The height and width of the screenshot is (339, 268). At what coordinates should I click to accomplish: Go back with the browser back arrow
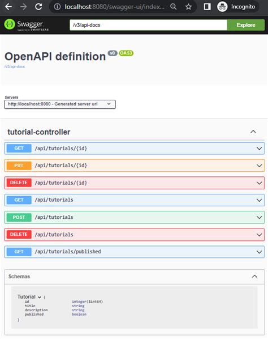[x=8, y=7]
